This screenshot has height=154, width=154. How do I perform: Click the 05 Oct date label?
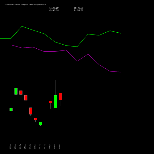pyautogui.click(x=59, y=147)
